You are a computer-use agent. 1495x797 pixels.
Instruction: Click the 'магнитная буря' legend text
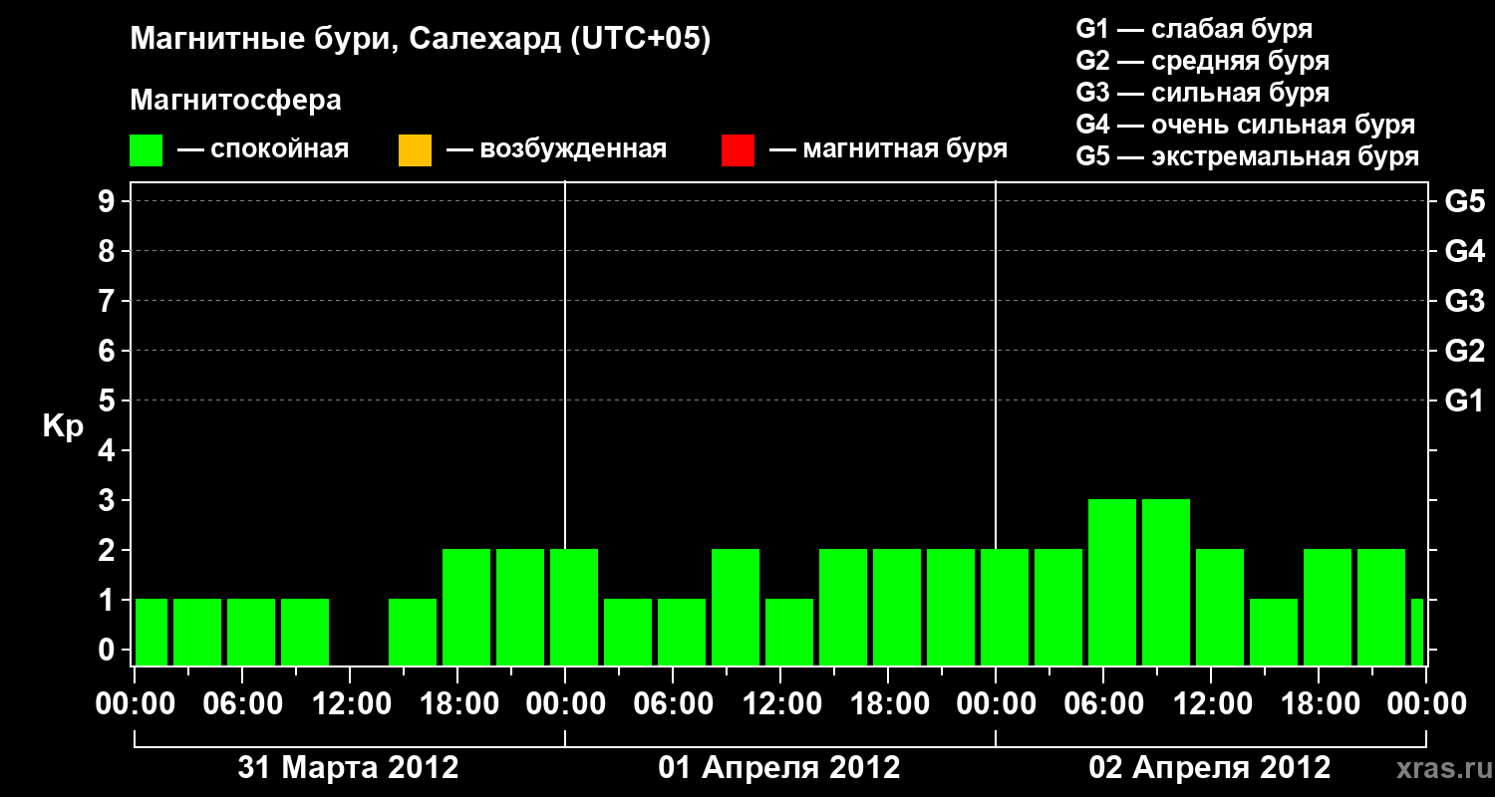905,150
